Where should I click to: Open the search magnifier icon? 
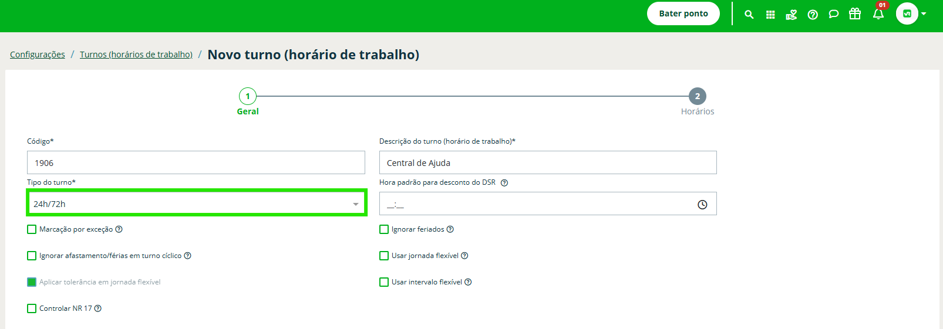coord(749,15)
